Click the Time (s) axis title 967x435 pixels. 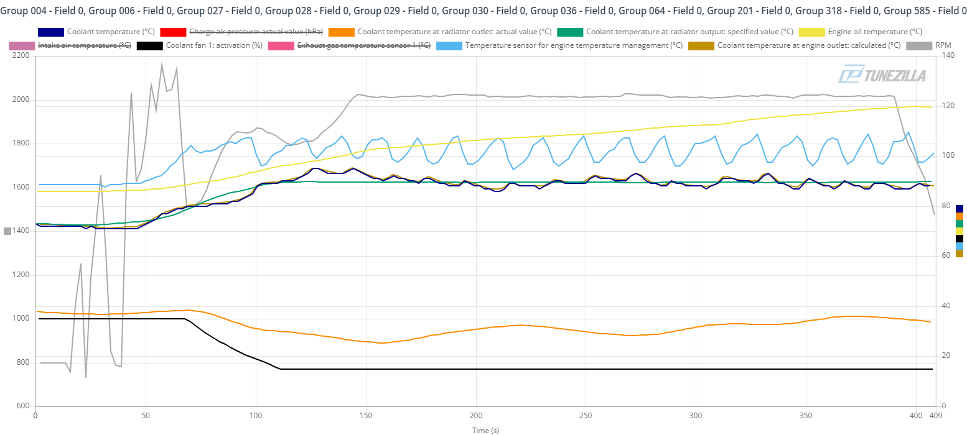click(485, 430)
